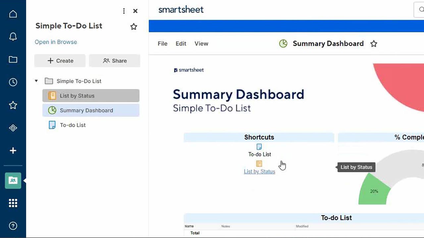The width and height of the screenshot is (424, 238).
Task: Open Help via the question mark icon
Action: coord(13,226)
